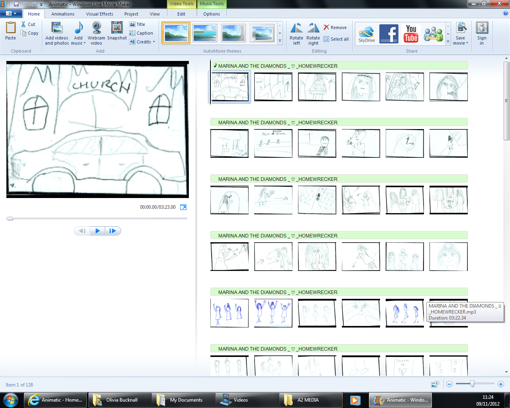Click the Add music note icon
510x408 pixels.
[78, 28]
